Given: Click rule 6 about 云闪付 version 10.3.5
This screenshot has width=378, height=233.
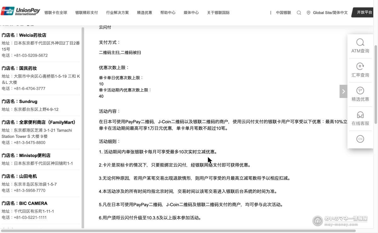Looking at the screenshot, I should (150, 218).
